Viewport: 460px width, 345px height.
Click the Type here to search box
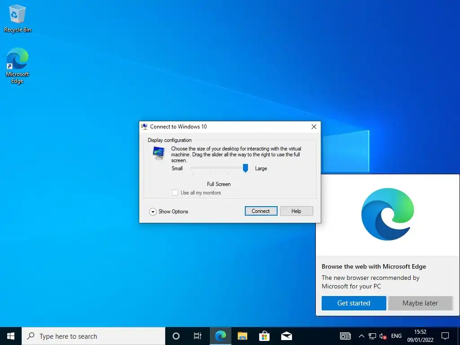[93, 336]
